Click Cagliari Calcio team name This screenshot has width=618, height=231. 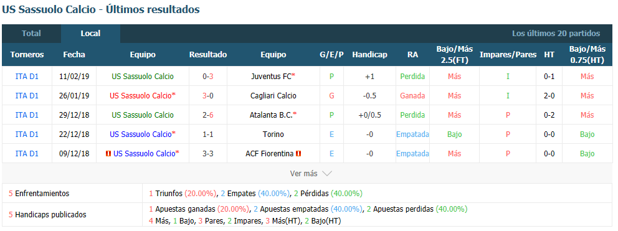(x=273, y=96)
